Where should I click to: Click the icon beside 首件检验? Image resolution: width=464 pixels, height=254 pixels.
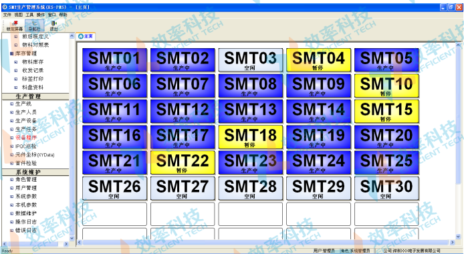(x=12, y=163)
